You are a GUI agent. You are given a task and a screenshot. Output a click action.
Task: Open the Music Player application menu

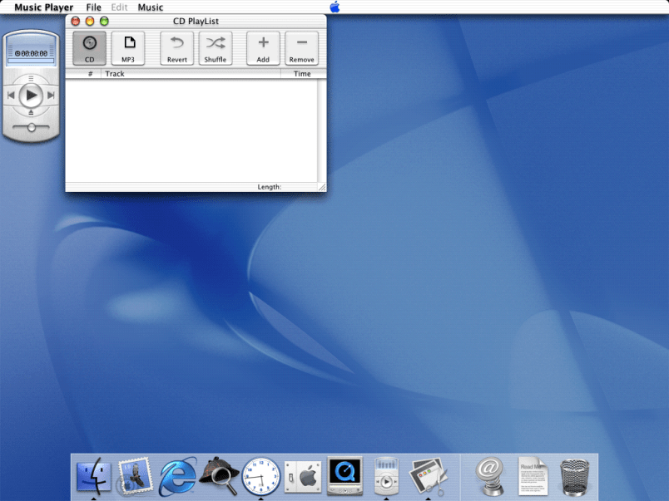[43, 7]
